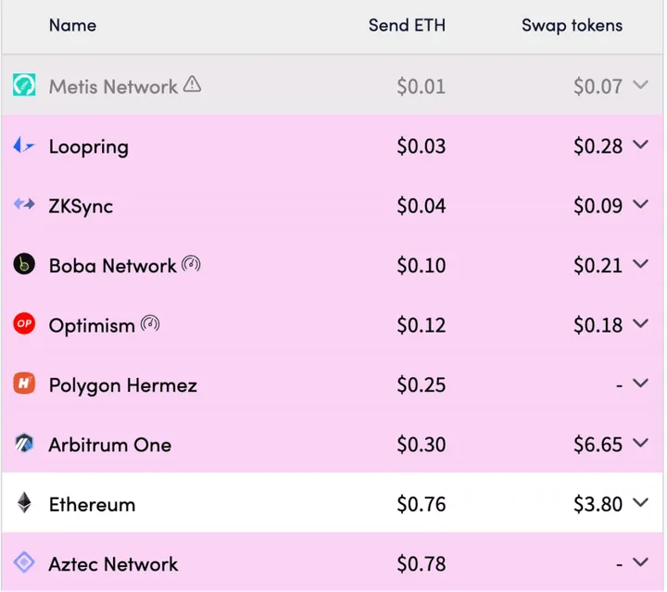The image size is (667, 592).
Task: Click the warning triangle beside Metis Network
Action: pyautogui.click(x=192, y=85)
